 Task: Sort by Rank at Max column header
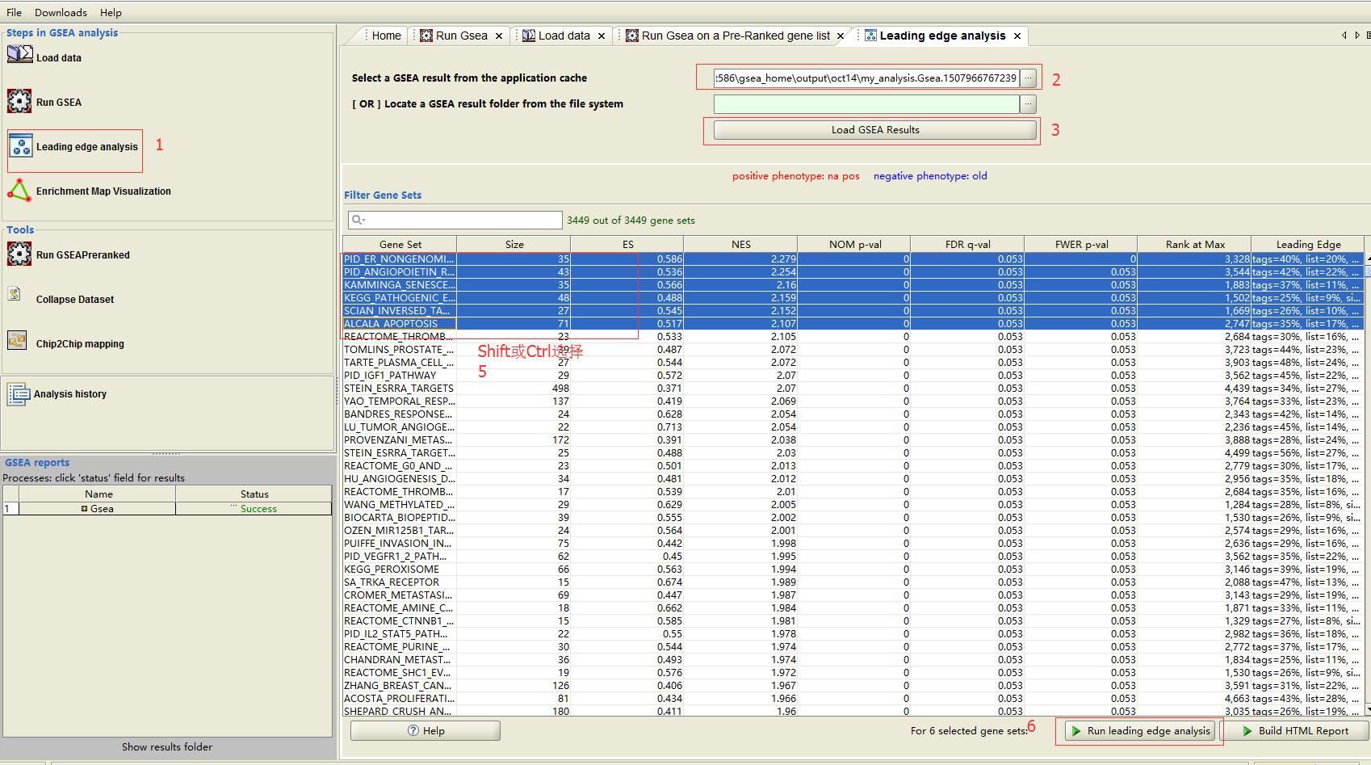pyautogui.click(x=1194, y=244)
